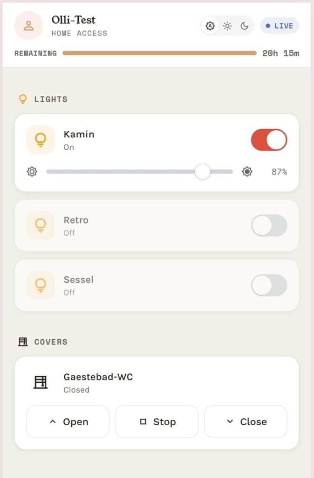Collapse the LIGHTS section header
314x478 pixels.
pyautogui.click(x=22, y=98)
